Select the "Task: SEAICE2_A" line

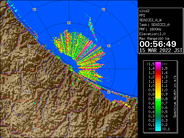(154, 25)
